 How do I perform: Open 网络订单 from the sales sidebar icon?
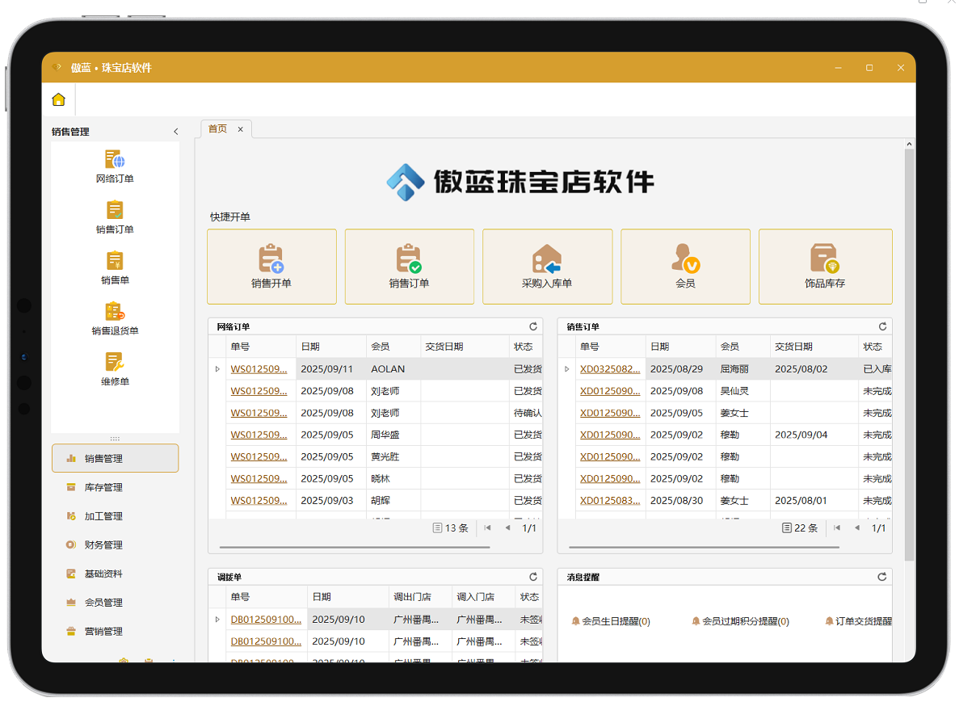[115, 162]
